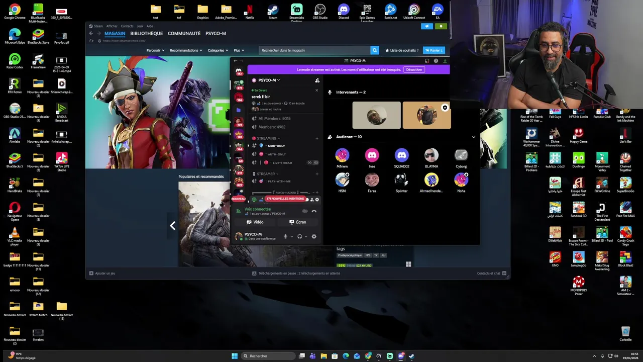Open microphone options dropdown arrow in Discord

point(291,236)
